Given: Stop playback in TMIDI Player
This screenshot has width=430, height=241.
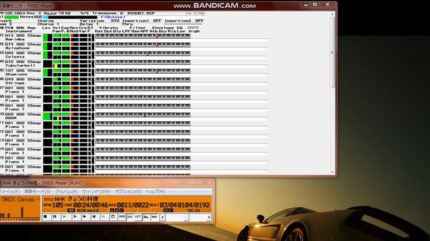Looking at the screenshot, I should pos(46,217).
